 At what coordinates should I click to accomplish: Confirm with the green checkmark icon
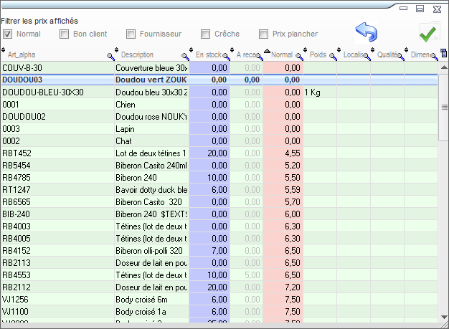click(429, 33)
